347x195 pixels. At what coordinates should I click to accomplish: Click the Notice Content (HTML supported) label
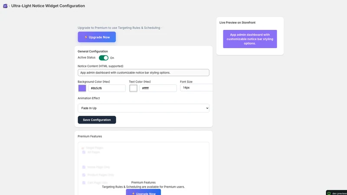101,66
